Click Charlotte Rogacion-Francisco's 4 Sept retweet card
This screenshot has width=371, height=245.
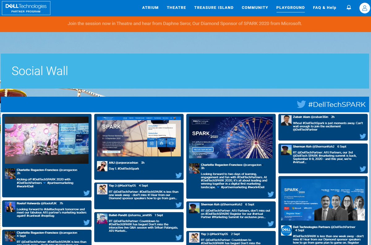tap(47, 237)
